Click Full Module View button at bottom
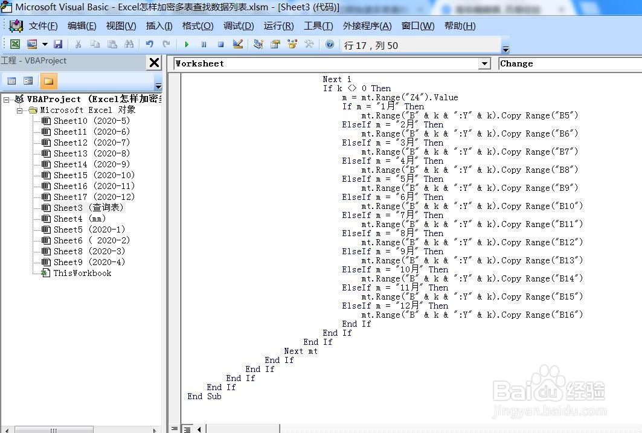The height and width of the screenshot is (433, 642). pos(187,429)
